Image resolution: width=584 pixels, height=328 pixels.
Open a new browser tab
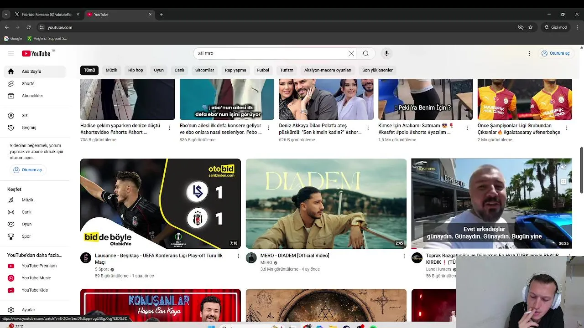click(x=161, y=14)
